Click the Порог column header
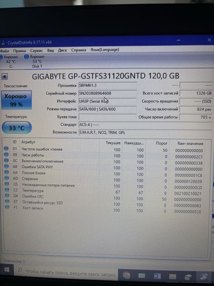 [161, 143]
